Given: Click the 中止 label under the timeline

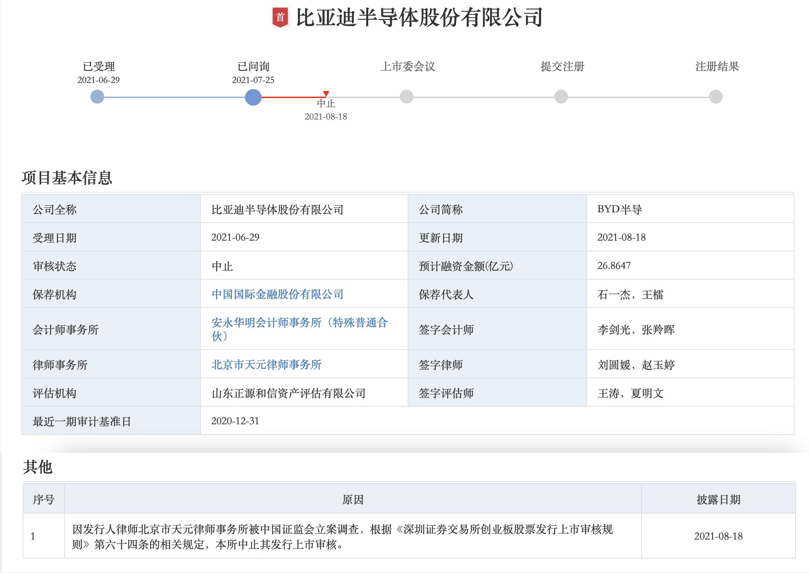Looking at the screenshot, I should 326,103.
